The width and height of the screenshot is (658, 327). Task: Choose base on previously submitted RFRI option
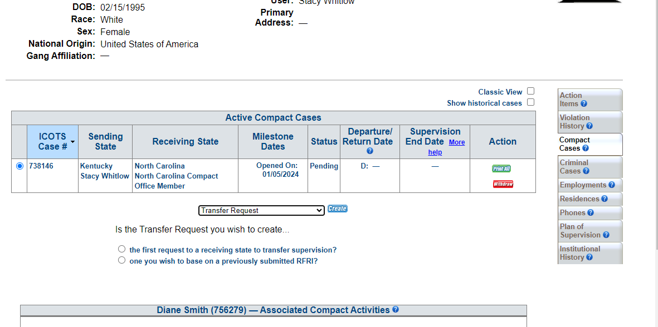point(121,260)
